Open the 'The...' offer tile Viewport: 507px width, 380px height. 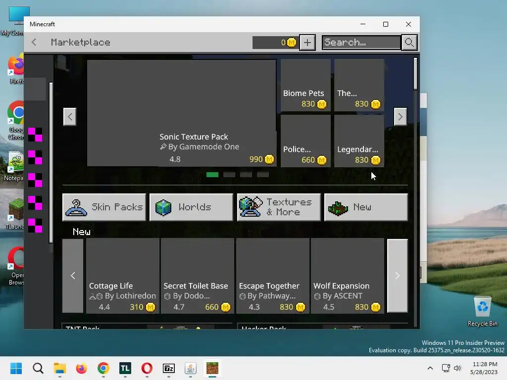click(x=359, y=85)
